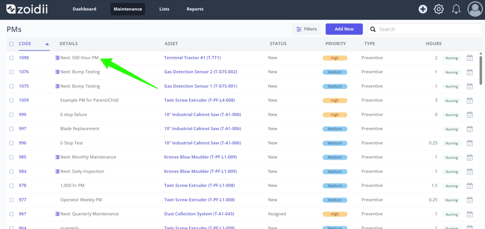Image resolution: width=485 pixels, height=229 pixels.
Task: Open notifications bell icon
Action: pyautogui.click(x=456, y=9)
